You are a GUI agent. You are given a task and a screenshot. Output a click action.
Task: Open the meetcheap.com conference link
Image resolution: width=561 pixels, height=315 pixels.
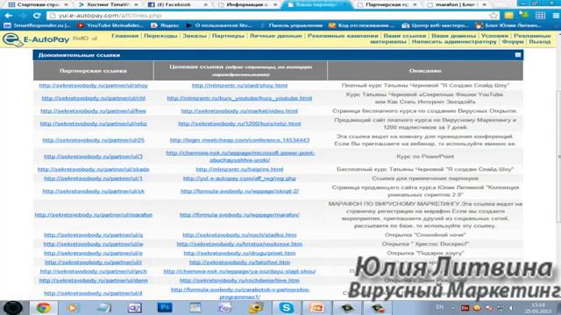(x=239, y=140)
